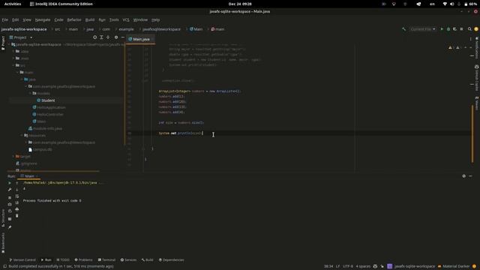Expand the target folder
Image resolution: width=480 pixels, height=270 pixels.
click(13, 157)
